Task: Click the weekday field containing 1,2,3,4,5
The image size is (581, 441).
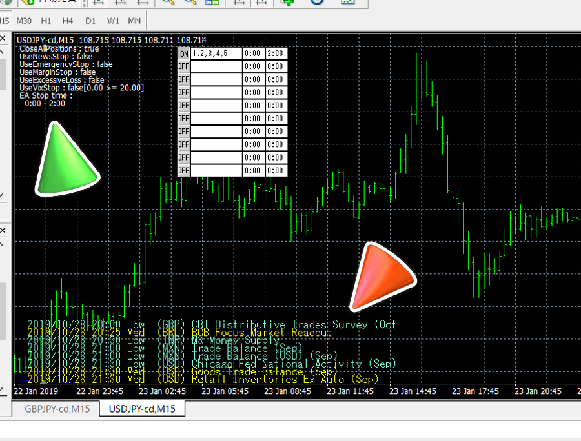Action: 216,54
